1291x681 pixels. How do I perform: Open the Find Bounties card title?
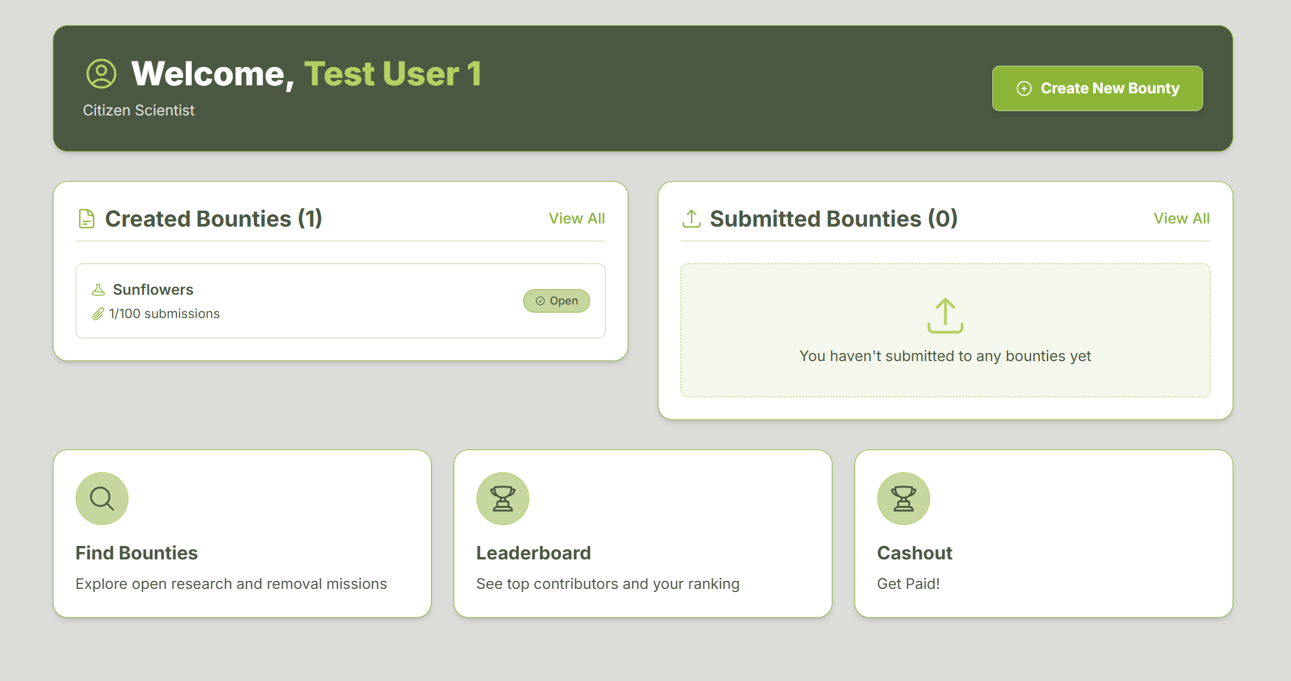click(x=136, y=553)
